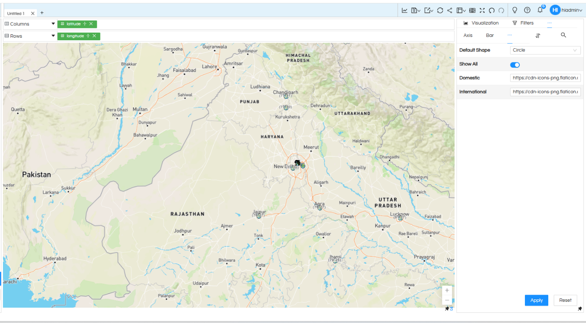
Task: Expand the Rows dropdown arrow
Action: (53, 36)
